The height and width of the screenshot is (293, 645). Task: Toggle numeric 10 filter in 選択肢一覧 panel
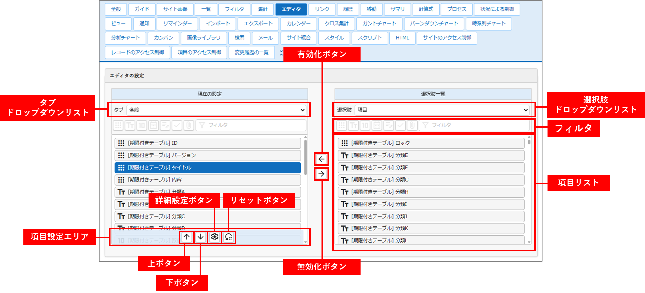365,125
